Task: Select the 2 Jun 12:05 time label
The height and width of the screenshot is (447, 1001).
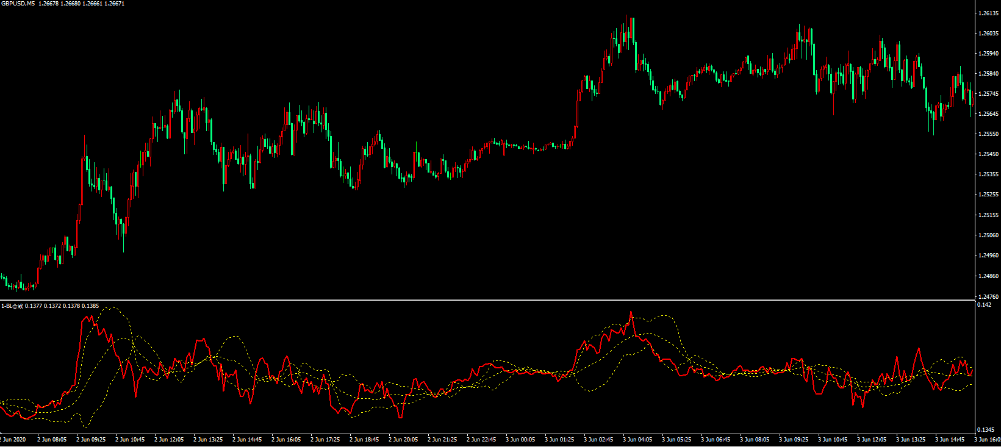Action: point(169,440)
